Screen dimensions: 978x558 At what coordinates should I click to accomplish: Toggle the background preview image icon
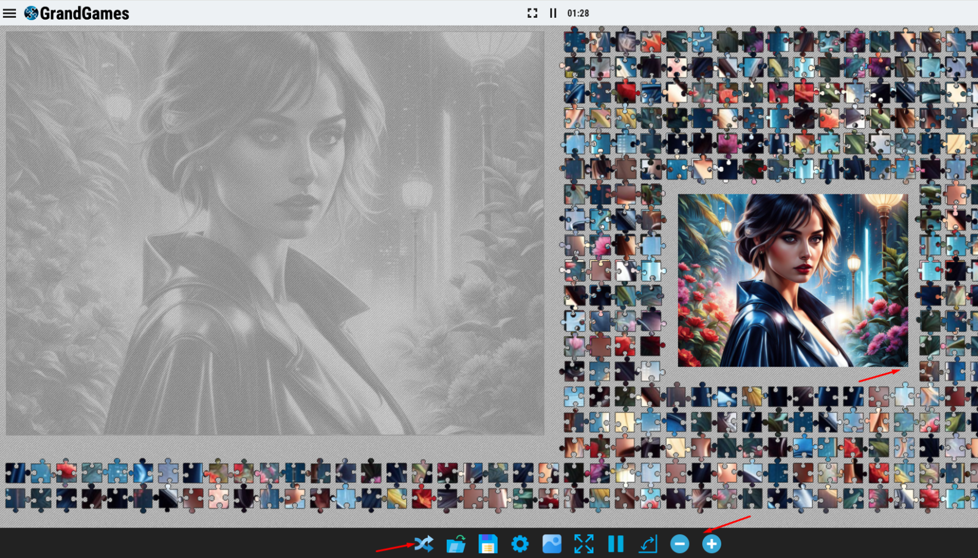[552, 544]
